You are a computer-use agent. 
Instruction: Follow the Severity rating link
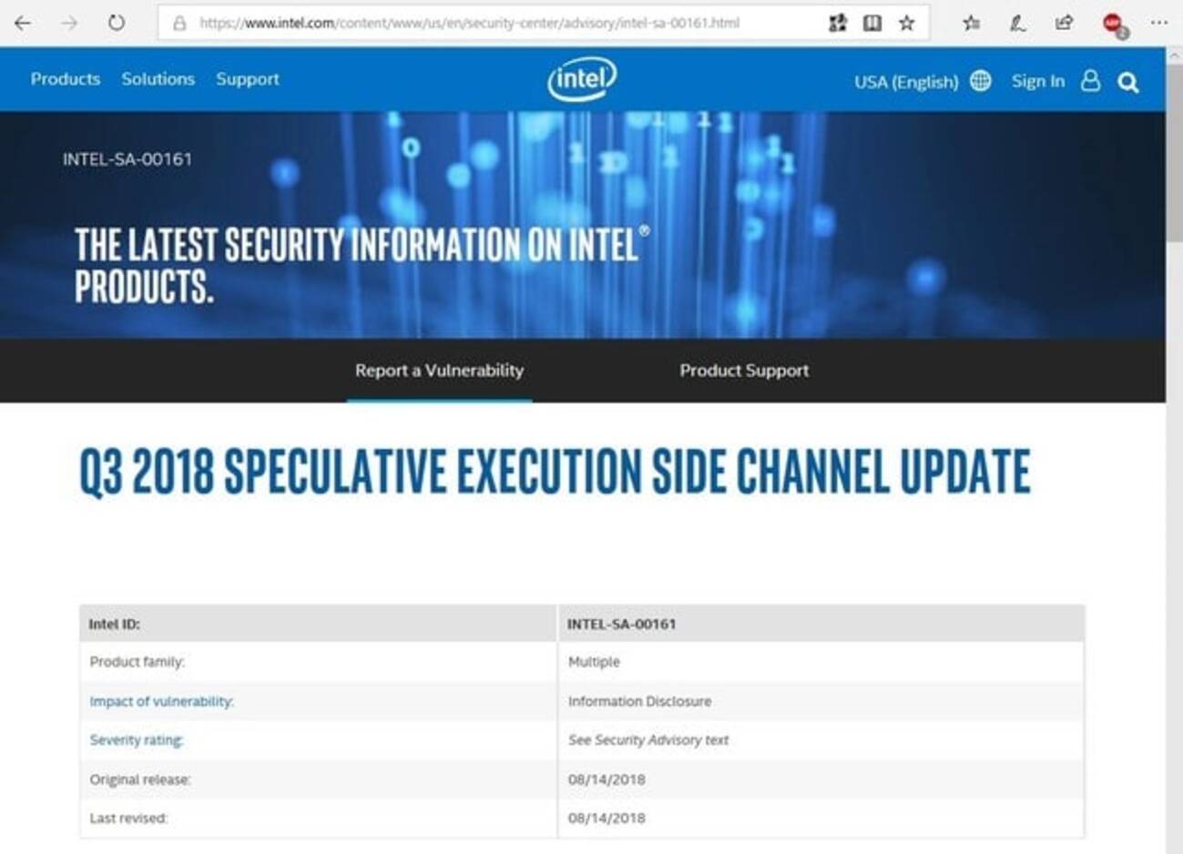tap(137, 740)
